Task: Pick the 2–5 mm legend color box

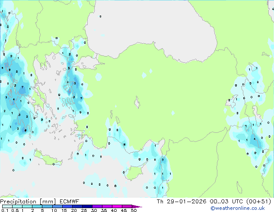Action: (x=37, y=206)
